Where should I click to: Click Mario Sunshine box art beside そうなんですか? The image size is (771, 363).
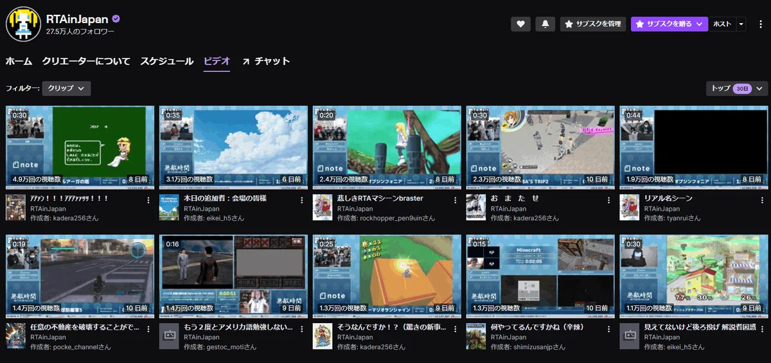click(x=323, y=336)
